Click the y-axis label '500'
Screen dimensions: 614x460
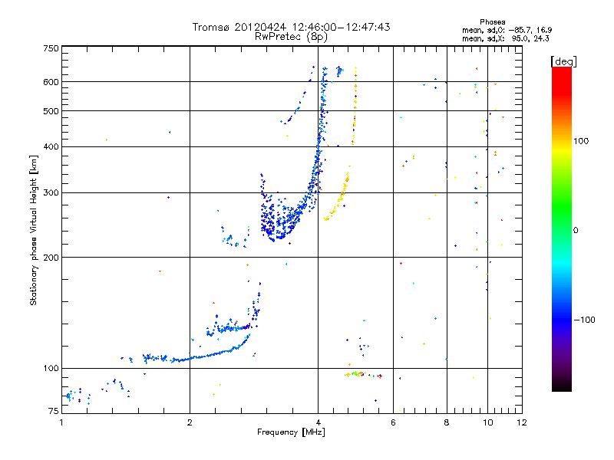(x=51, y=111)
